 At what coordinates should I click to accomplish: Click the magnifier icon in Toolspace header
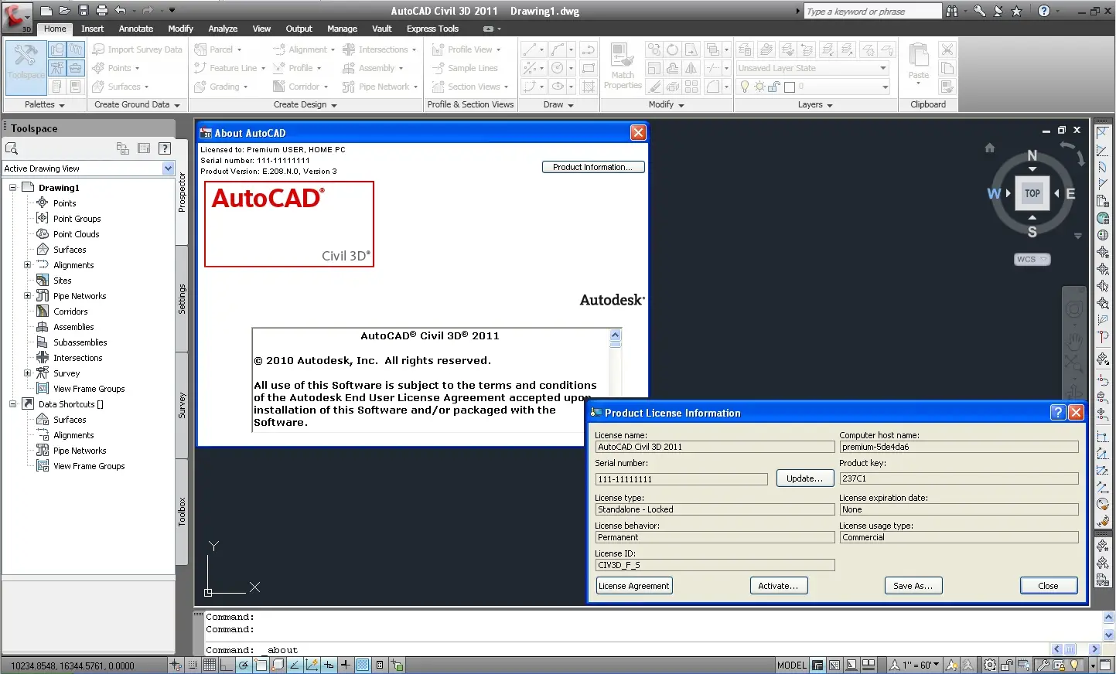tap(12, 148)
